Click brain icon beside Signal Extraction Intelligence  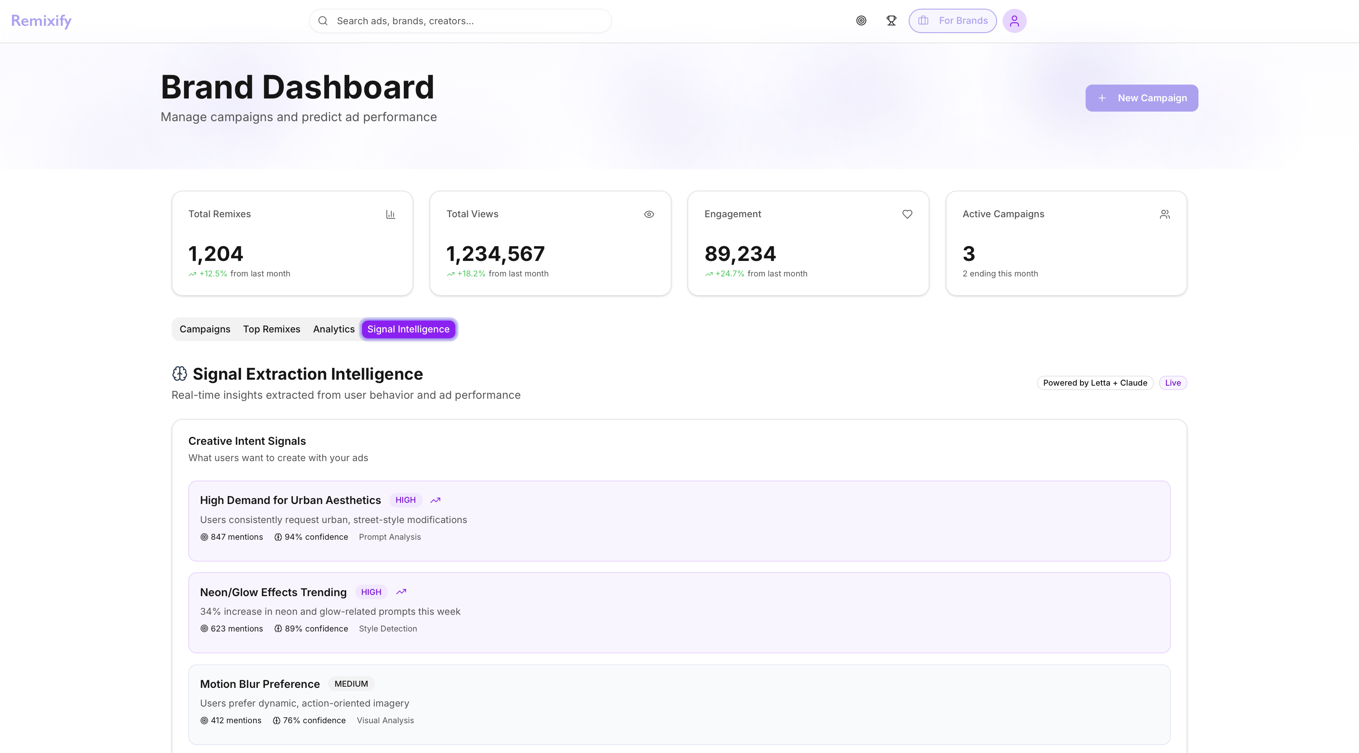179,374
